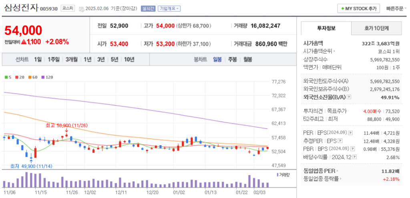Click the 코스피 market badge

pos(68,8)
